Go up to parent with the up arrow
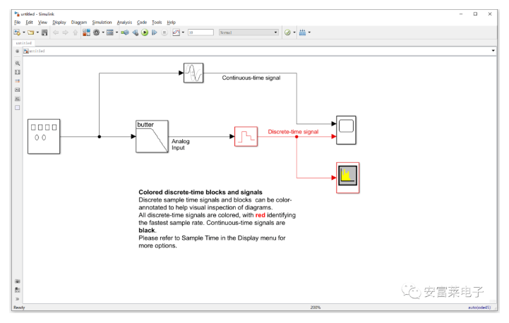The height and width of the screenshot is (323, 509). (76, 32)
